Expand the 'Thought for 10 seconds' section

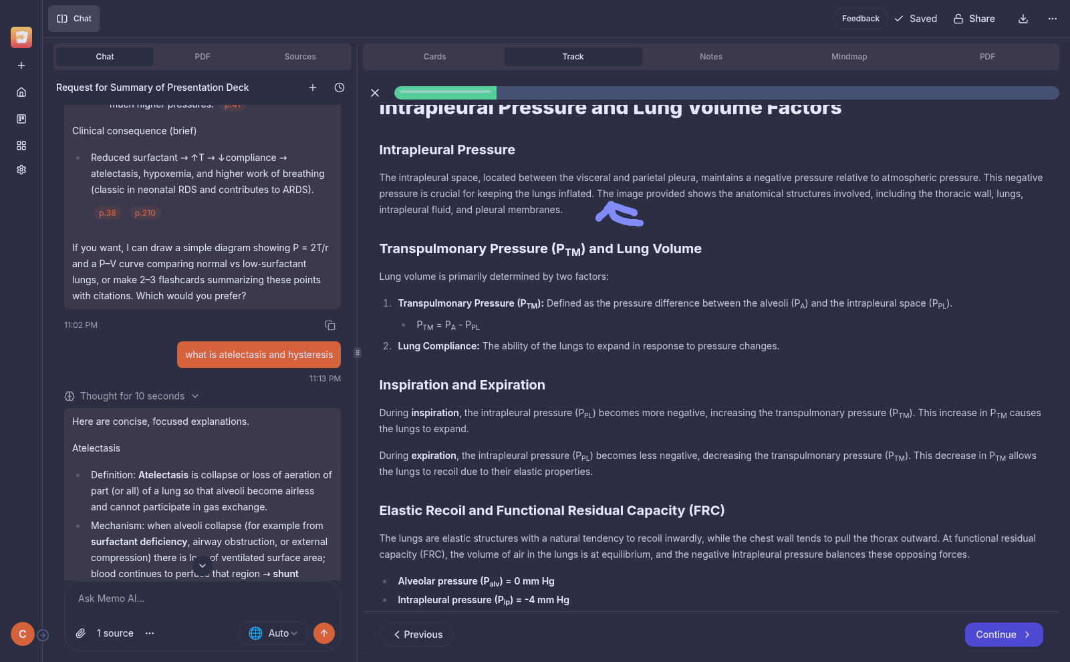point(132,396)
